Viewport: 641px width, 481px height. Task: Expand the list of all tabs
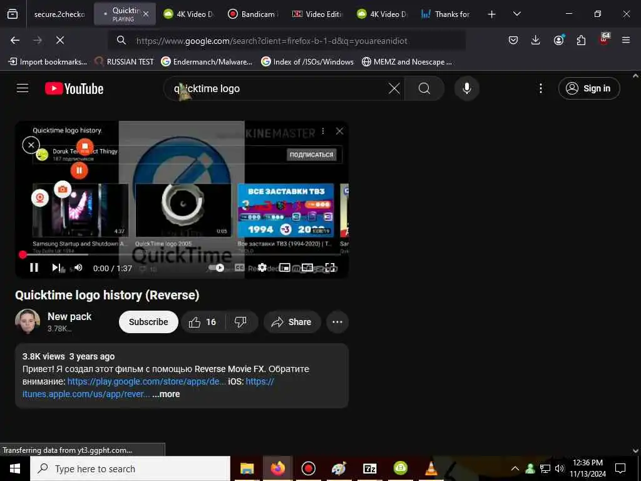[x=516, y=14]
